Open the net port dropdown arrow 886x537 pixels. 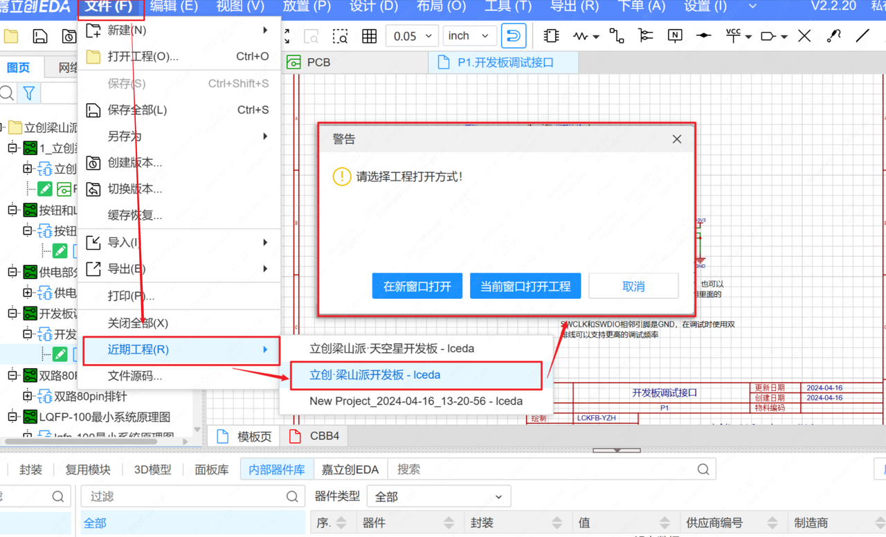point(784,37)
